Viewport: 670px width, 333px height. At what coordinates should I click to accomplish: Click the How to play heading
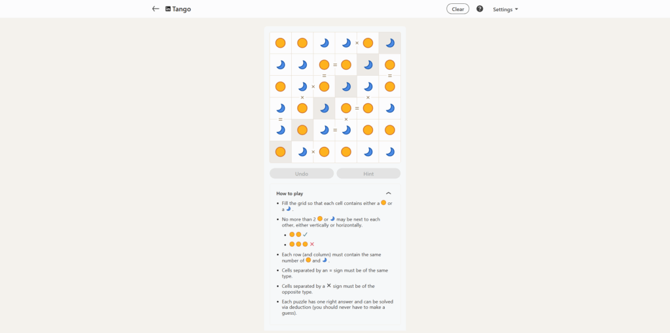(289, 193)
